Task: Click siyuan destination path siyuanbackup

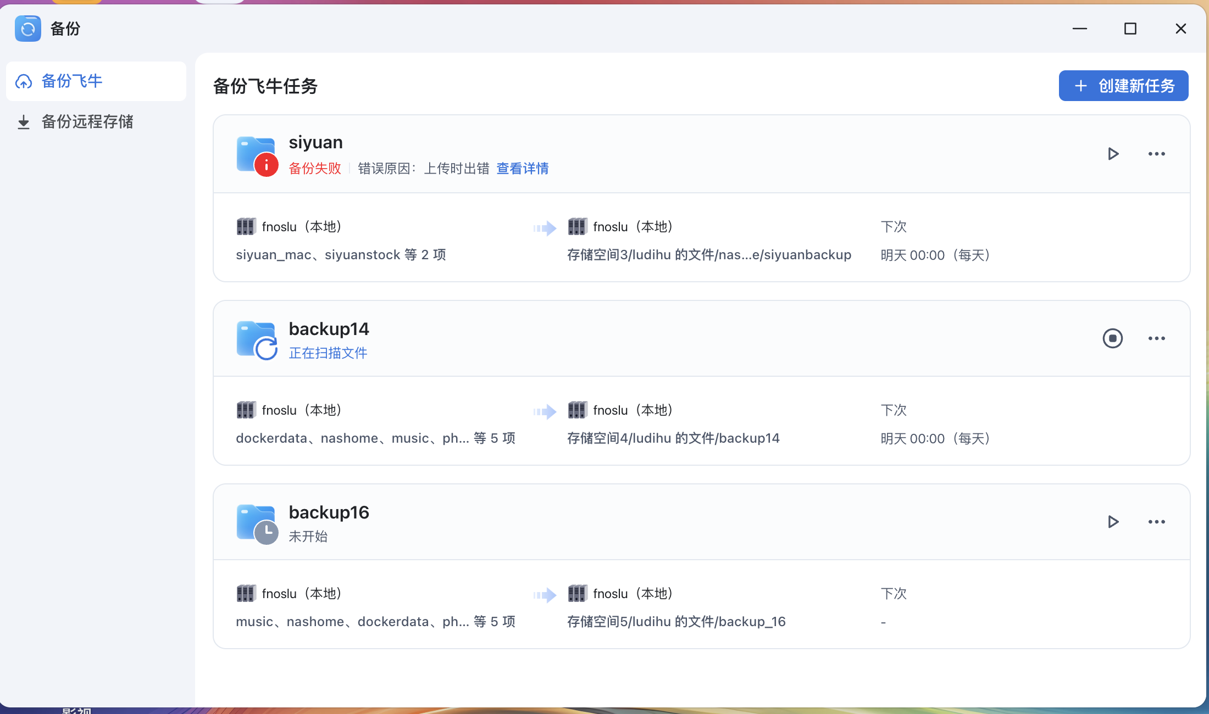Action: pyautogui.click(x=709, y=255)
